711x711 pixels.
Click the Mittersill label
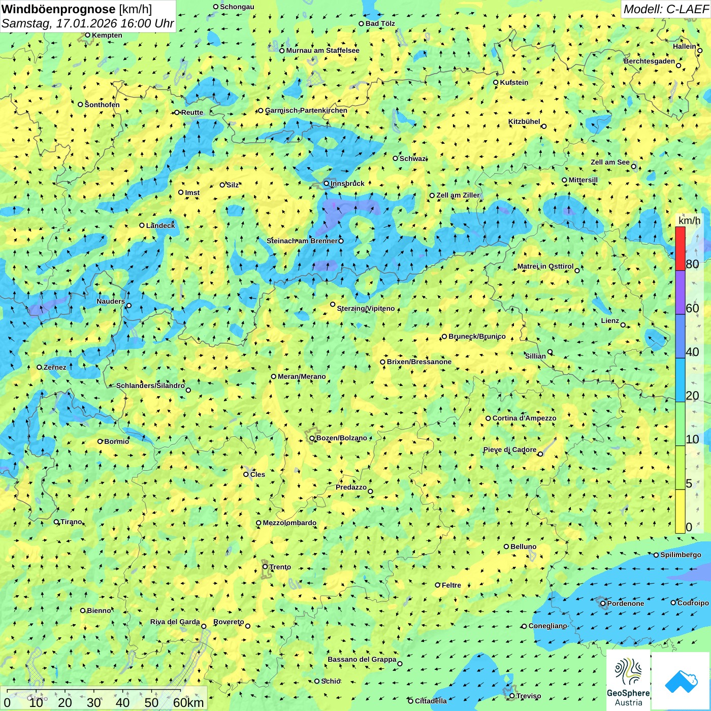tap(583, 180)
